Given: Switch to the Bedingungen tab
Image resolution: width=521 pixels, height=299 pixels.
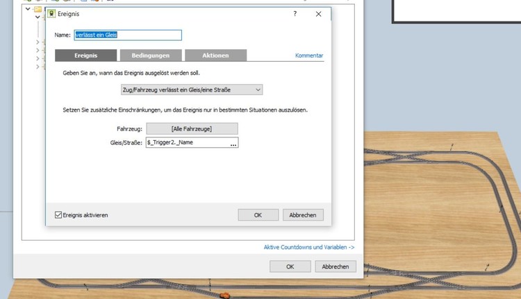Looking at the screenshot, I should (x=151, y=55).
